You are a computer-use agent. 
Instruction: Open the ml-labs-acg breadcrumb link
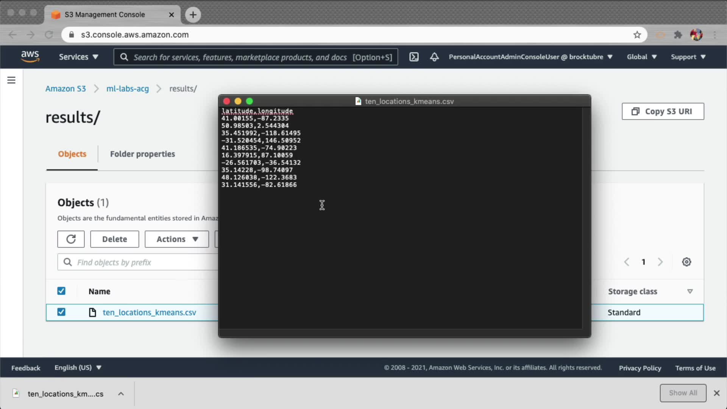coord(128,89)
